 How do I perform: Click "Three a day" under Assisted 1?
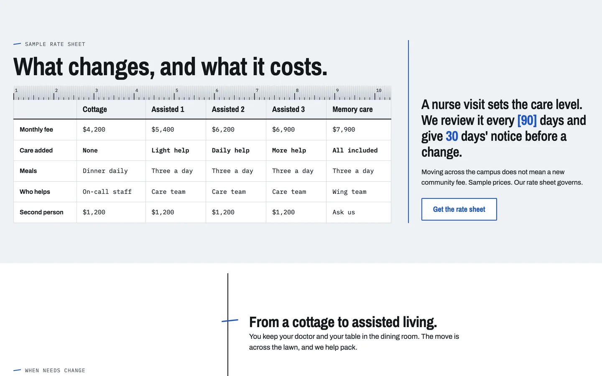[x=176, y=171]
